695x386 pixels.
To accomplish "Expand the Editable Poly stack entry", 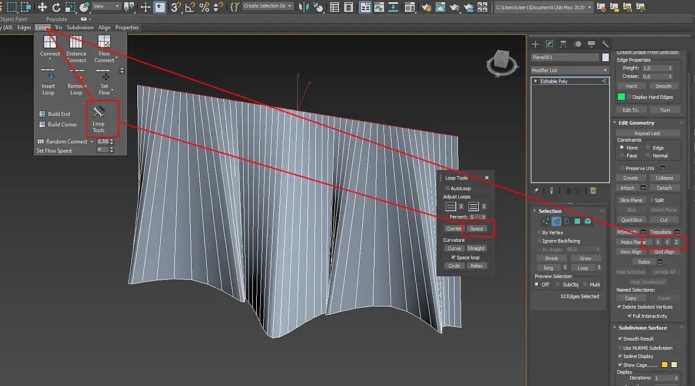I will 535,81.
